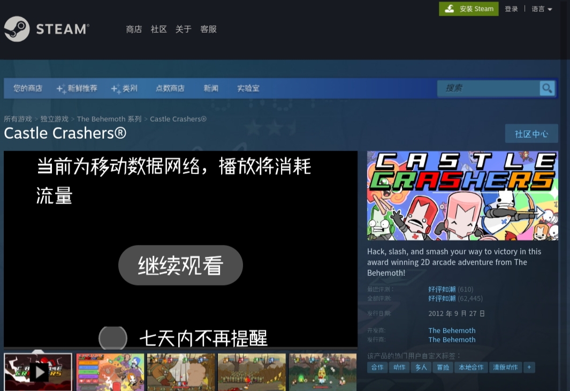The height and width of the screenshot is (391, 570).
Task: Click the release date 2012 年 9 月 27 日
Action: (457, 313)
